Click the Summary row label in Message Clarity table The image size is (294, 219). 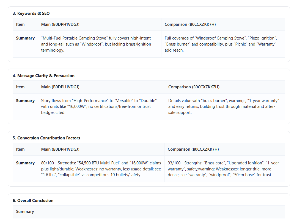(x=25, y=101)
